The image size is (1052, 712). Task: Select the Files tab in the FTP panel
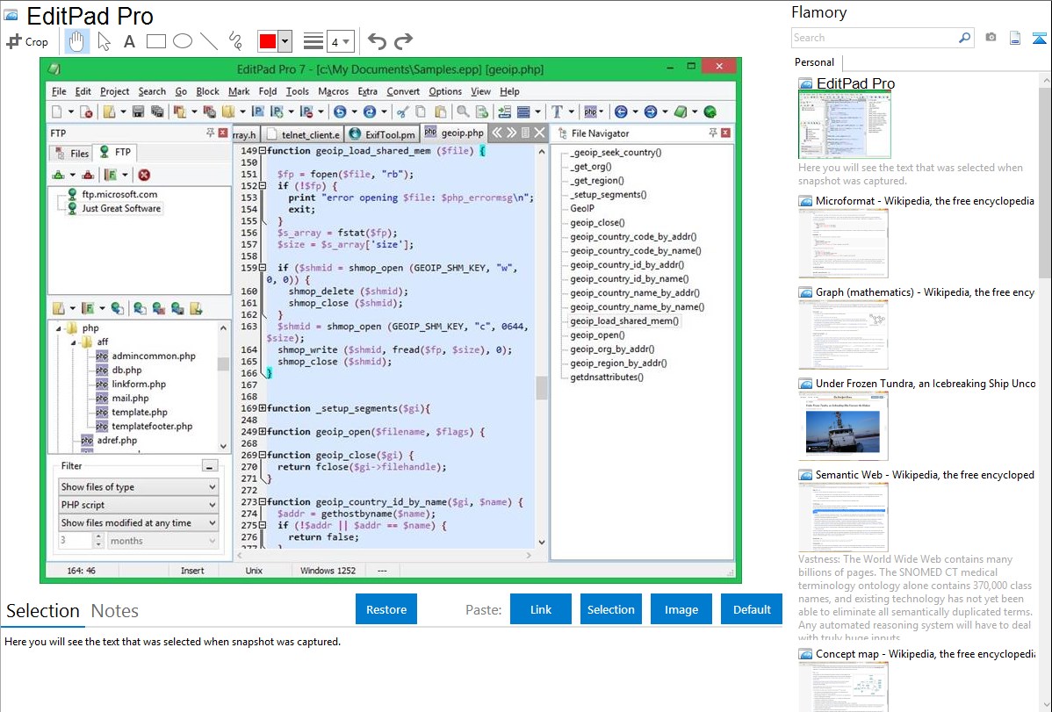(72, 153)
